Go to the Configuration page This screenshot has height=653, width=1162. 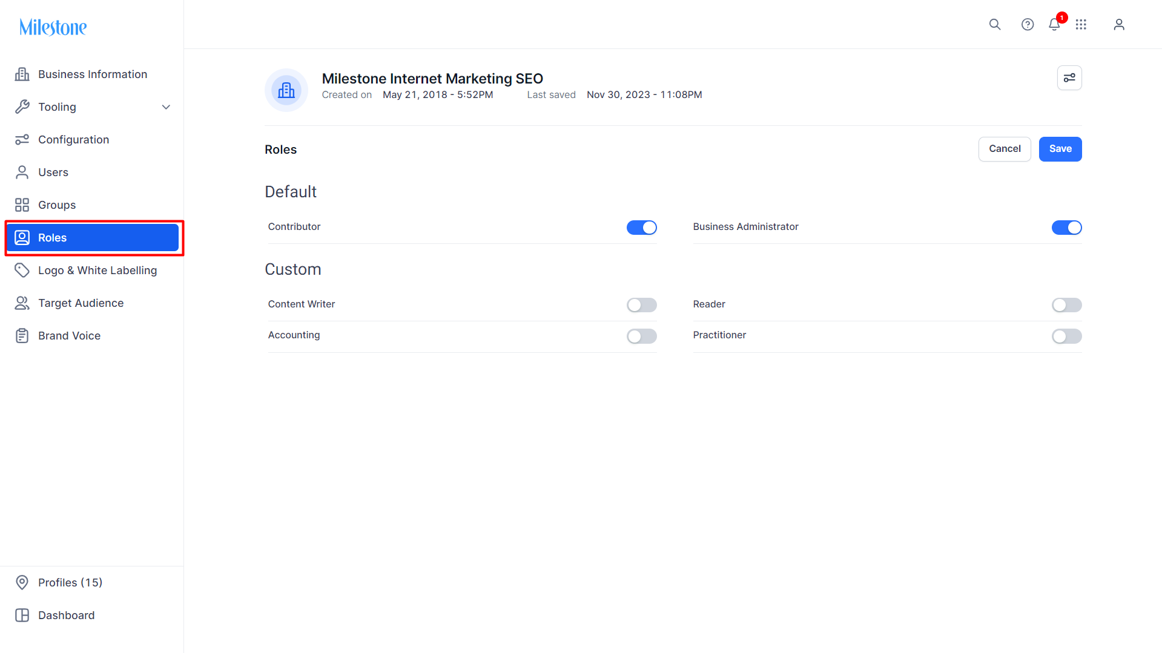(92, 140)
